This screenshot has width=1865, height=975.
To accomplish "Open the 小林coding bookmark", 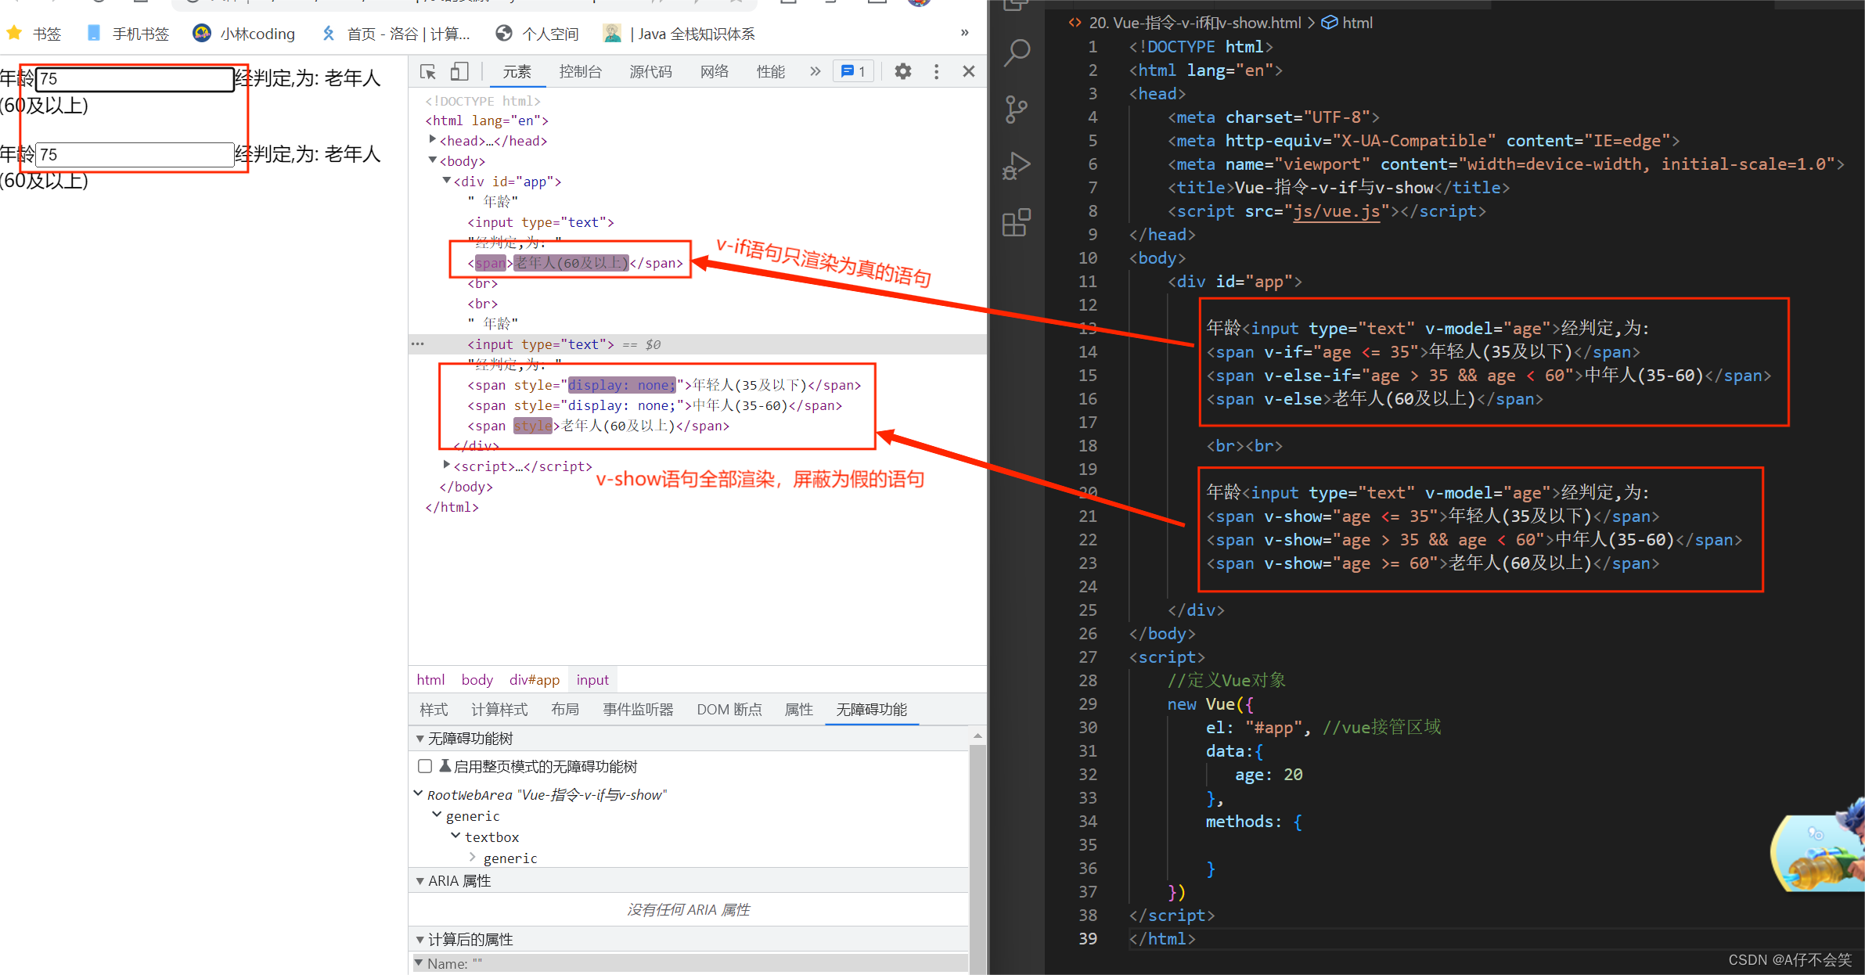I will (243, 33).
